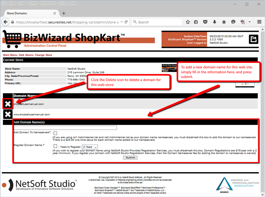Screen dimensions: 265x197
Task: Click into the Add Domain Name text field
Action: pos(65,128)
